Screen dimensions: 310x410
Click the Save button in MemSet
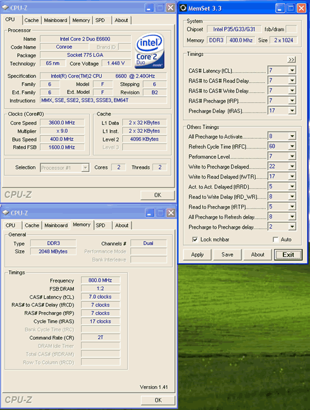click(x=227, y=255)
